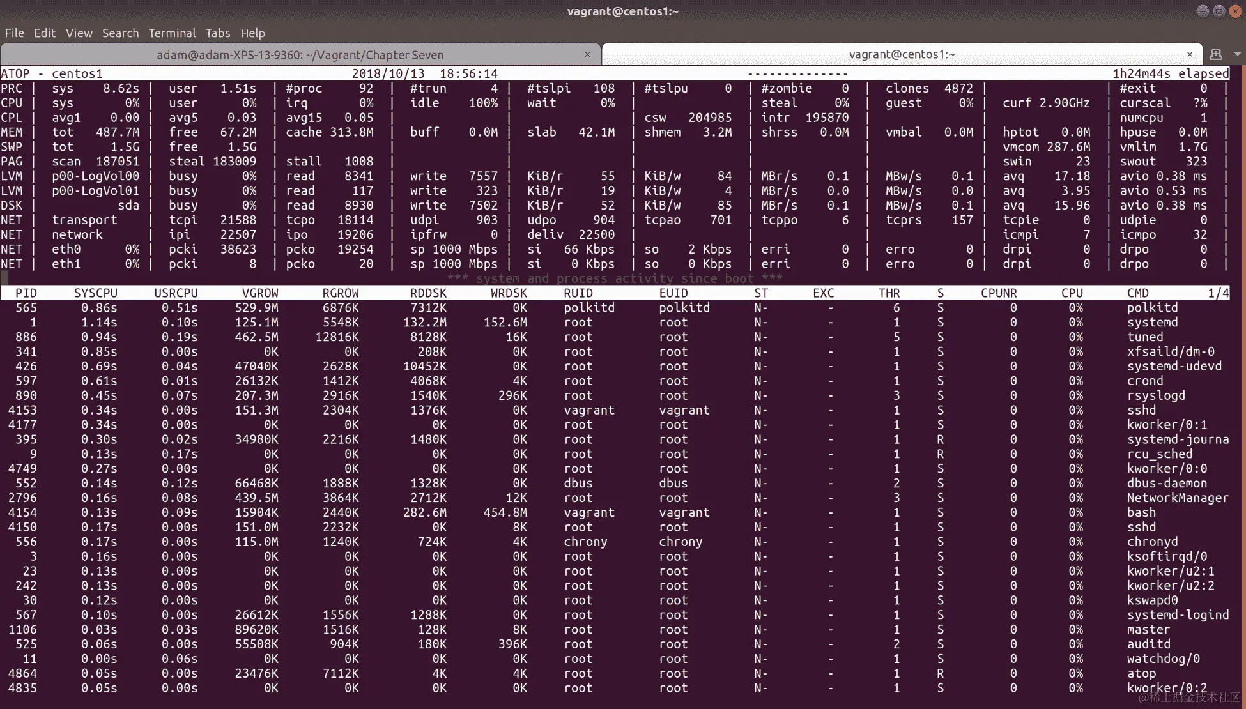Click the SYSCPU column header
The height and width of the screenshot is (709, 1246).
click(x=95, y=293)
